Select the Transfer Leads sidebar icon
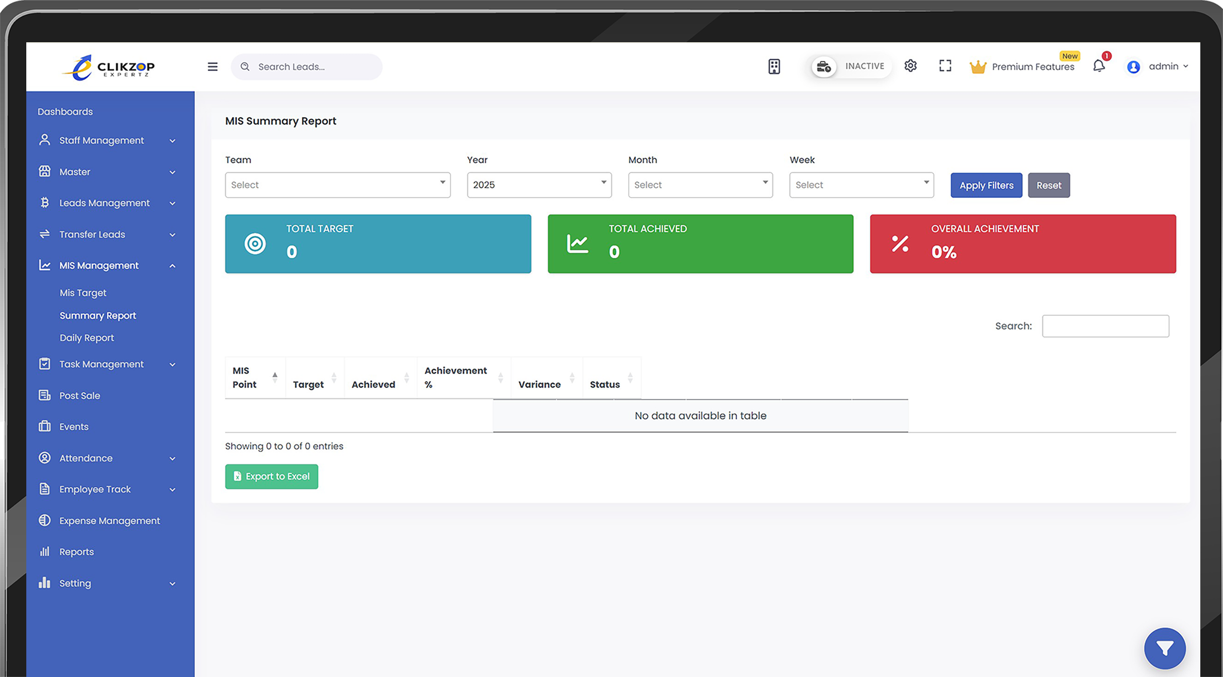1223x677 pixels. 44,234
